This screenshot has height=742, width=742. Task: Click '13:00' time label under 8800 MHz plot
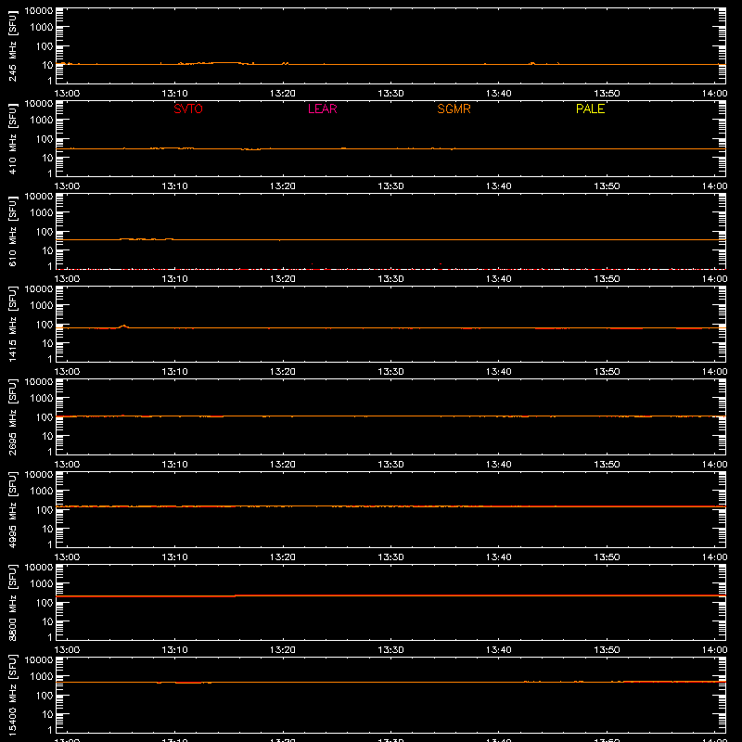coord(67,650)
